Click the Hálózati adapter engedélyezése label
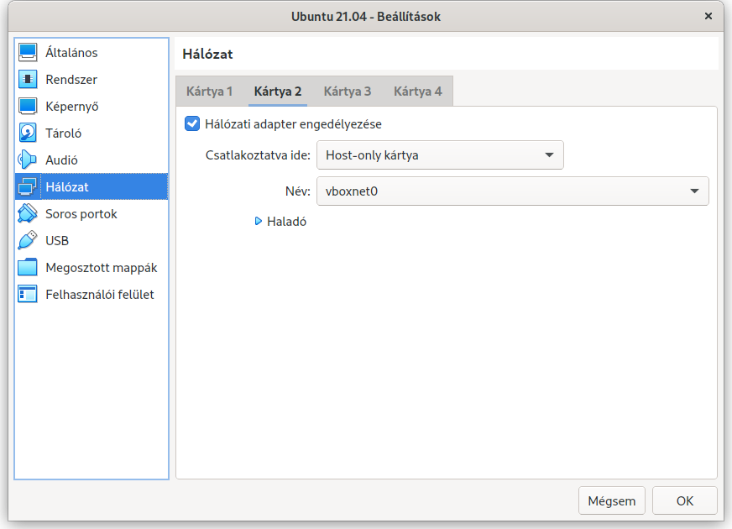Viewport: 732px width, 529px height. [x=293, y=124]
